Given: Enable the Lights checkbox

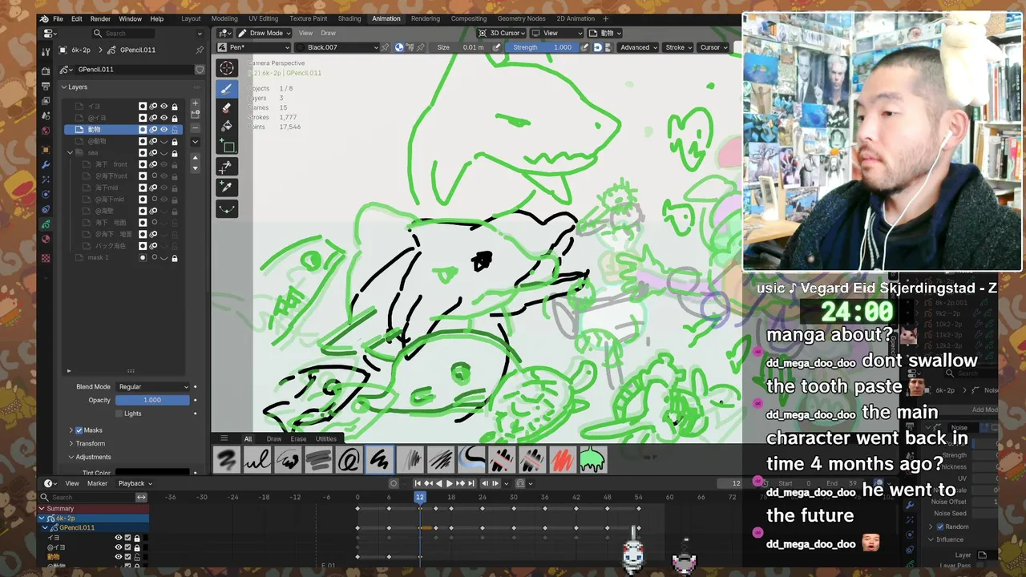Looking at the screenshot, I should 119,414.
